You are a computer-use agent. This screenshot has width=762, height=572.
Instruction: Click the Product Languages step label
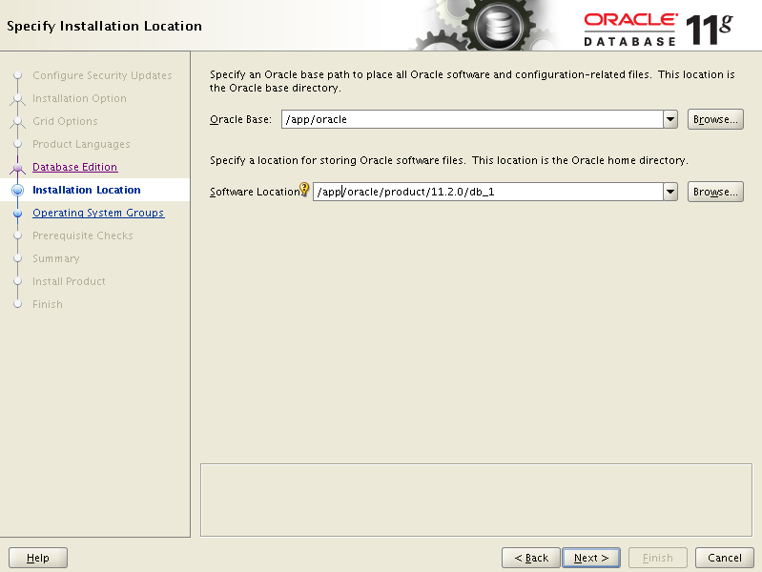pos(81,144)
